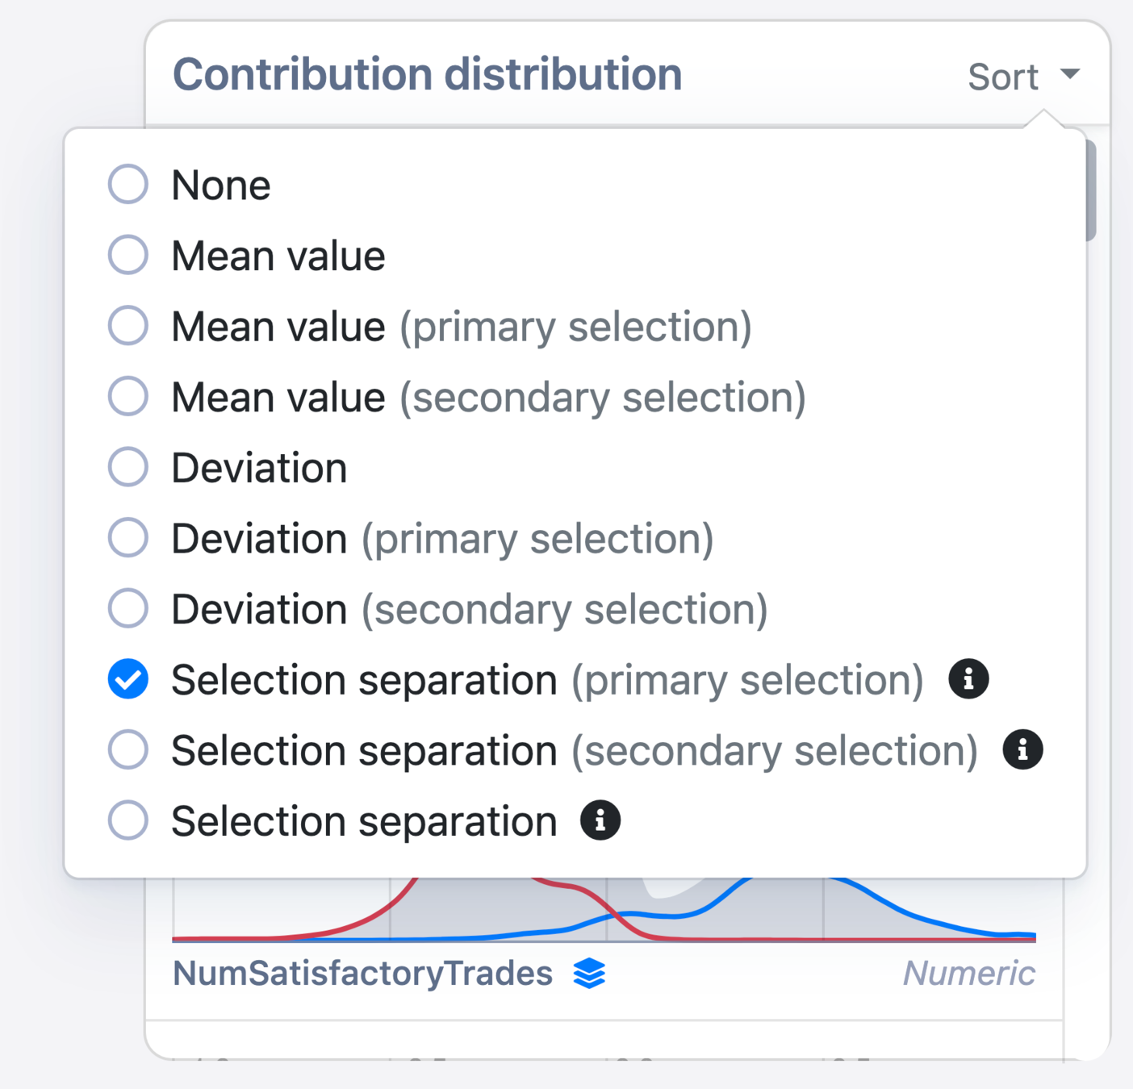Click info icon beside primary Selection separation
The height and width of the screenshot is (1089, 1133).
[x=968, y=678]
